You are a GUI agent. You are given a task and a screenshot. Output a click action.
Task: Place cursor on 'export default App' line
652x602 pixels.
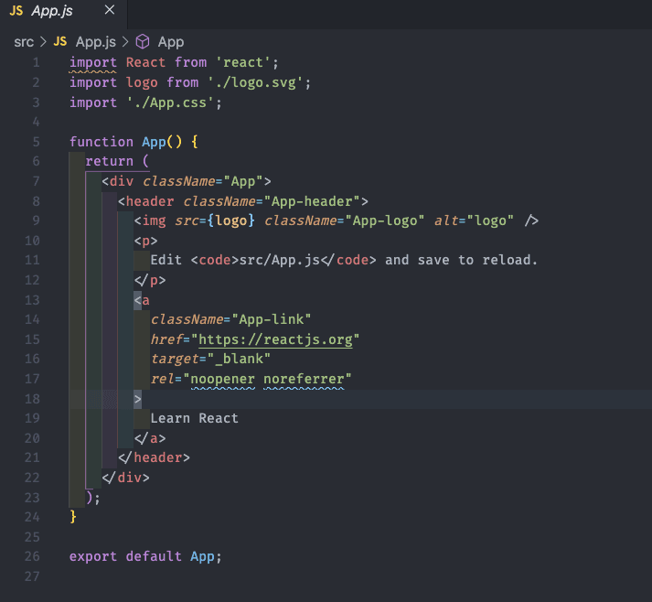(x=145, y=556)
